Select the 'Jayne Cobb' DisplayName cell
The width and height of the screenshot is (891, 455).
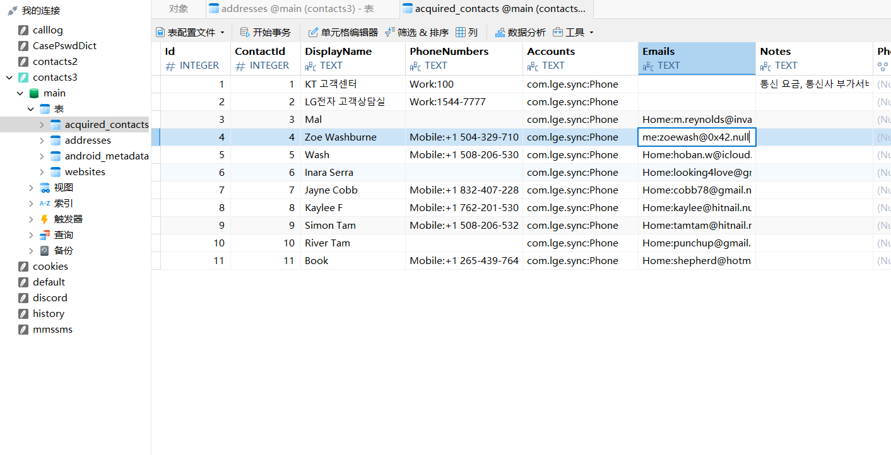353,190
